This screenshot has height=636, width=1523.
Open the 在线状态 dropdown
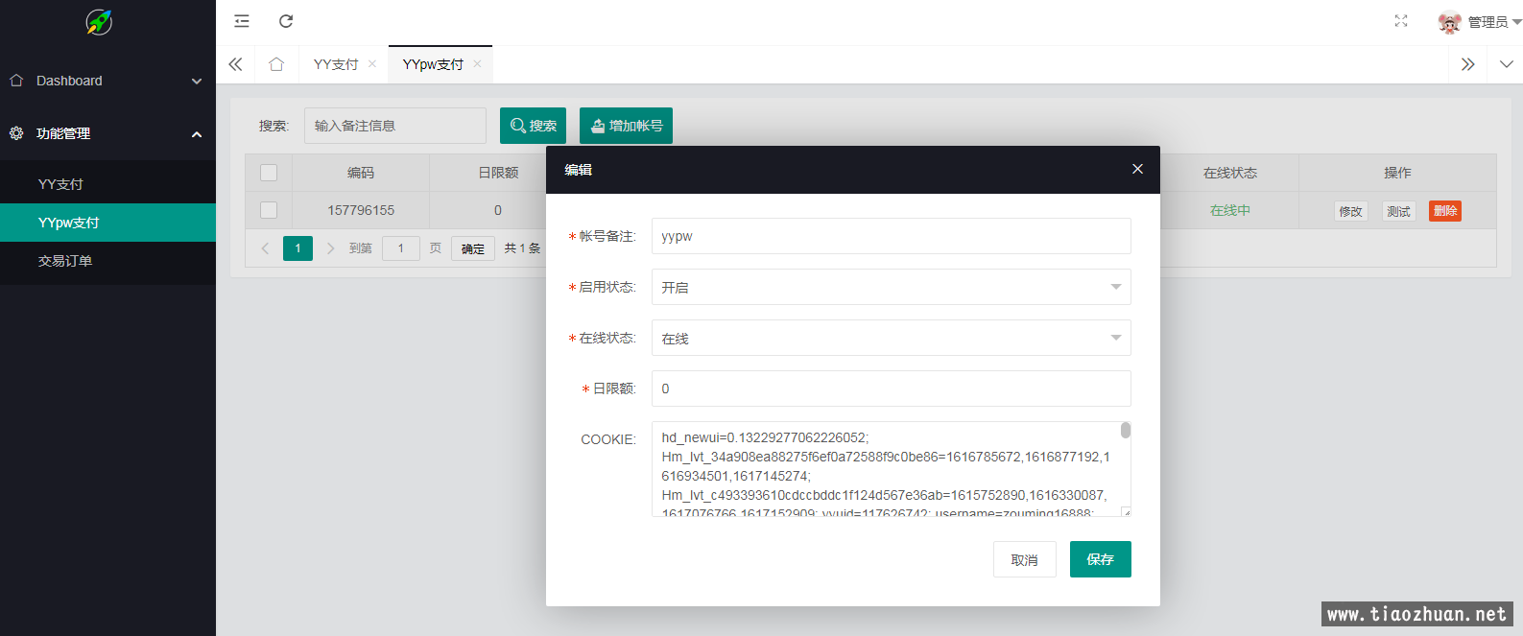pyautogui.click(x=891, y=338)
